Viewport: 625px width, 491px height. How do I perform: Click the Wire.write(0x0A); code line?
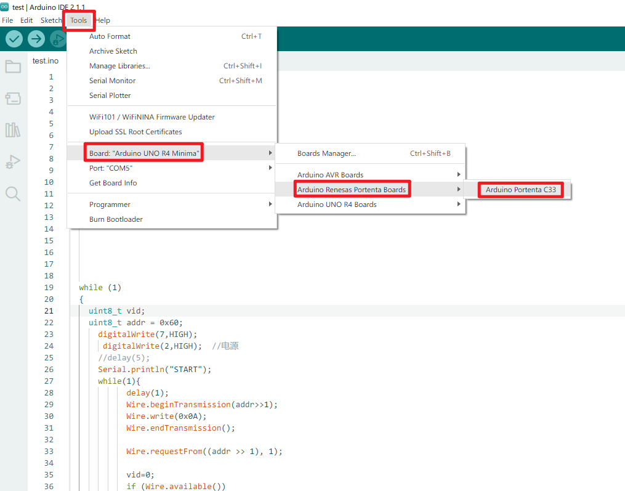click(x=167, y=416)
